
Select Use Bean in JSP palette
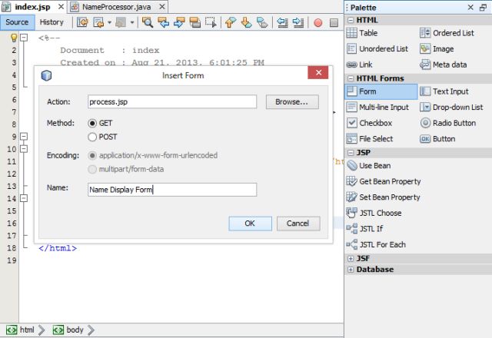[x=369, y=166]
